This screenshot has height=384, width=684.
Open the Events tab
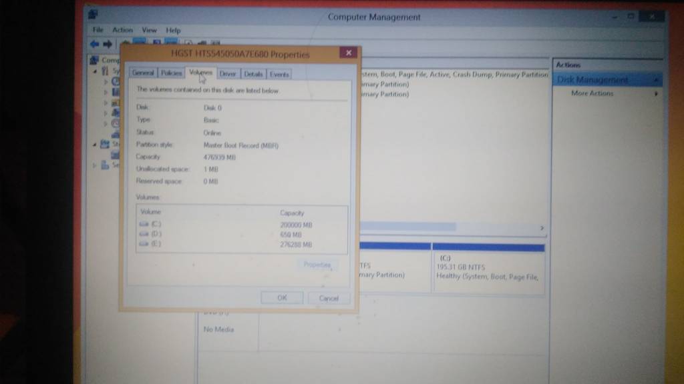pos(279,75)
